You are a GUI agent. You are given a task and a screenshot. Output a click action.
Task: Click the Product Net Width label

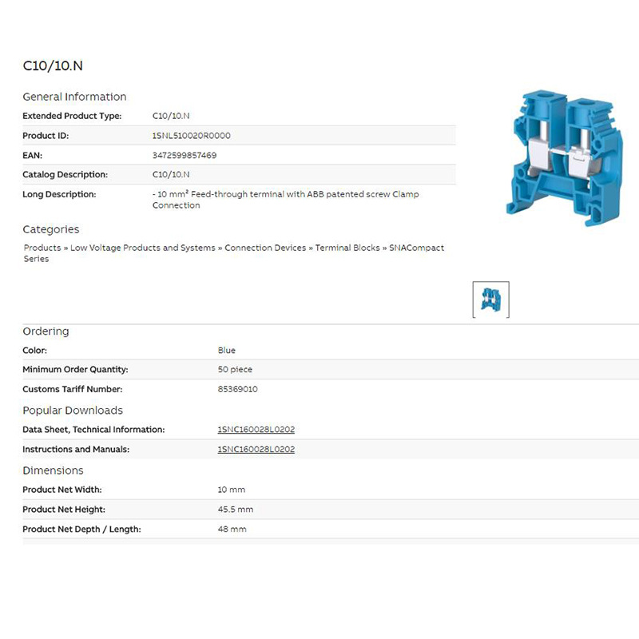62,490
